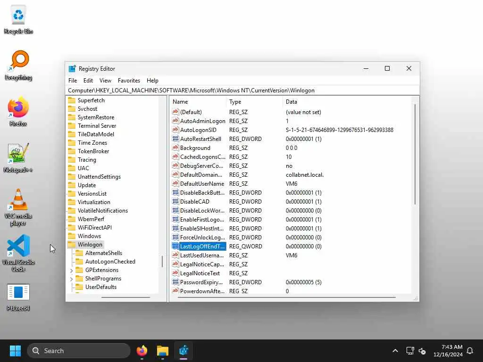Click the DisableCAD DWORD icon
Image resolution: width=483 pixels, height=362 pixels.
[175, 201]
